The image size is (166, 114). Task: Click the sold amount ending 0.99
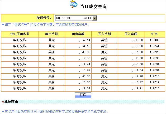coord(85,70)
